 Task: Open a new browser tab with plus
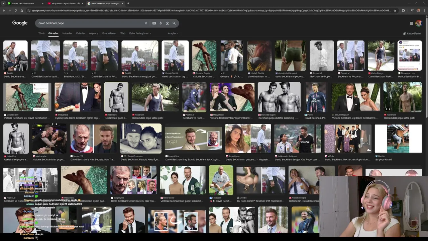pos(128,3)
